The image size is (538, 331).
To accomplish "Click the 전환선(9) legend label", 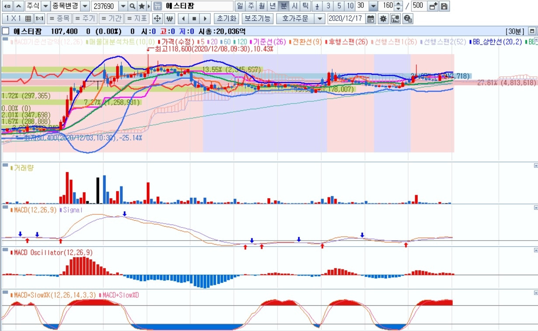I will pyautogui.click(x=307, y=42).
